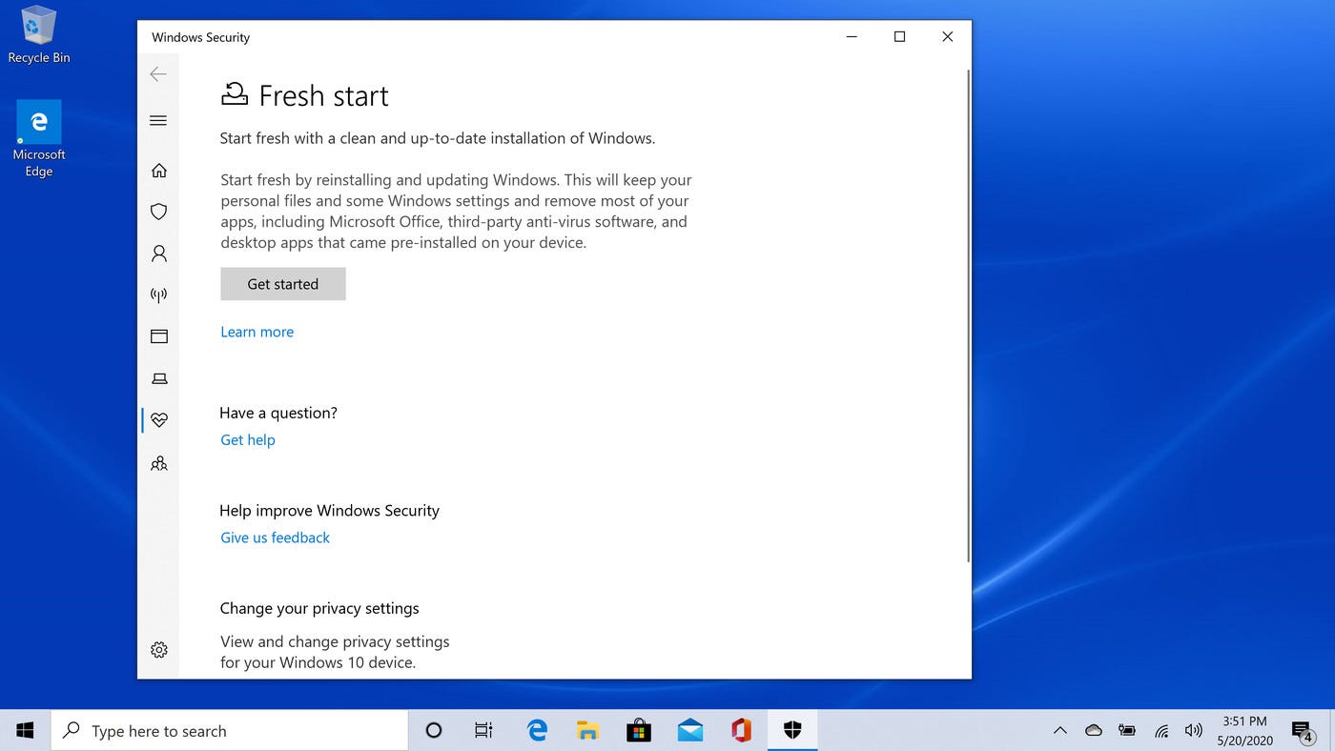Go back with the back arrow
1335x751 pixels.
158,74
